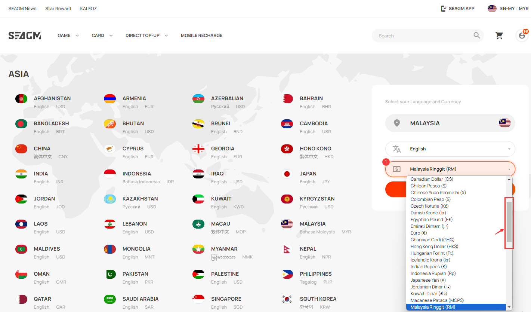531x312 pixels.
Task: Open the MOBILE RECHARGE menu item
Action: 201,36
